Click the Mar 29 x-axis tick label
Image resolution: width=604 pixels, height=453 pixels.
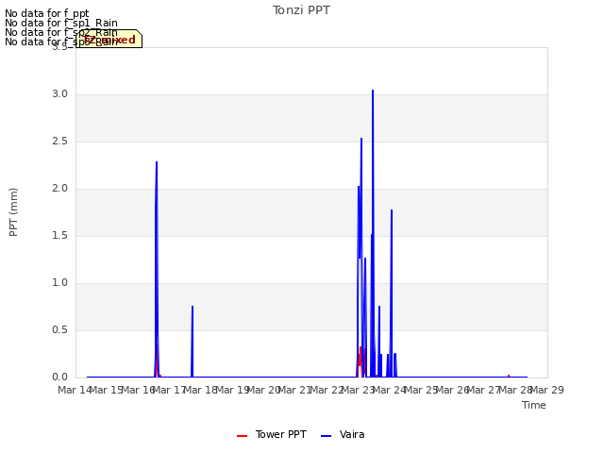click(547, 390)
